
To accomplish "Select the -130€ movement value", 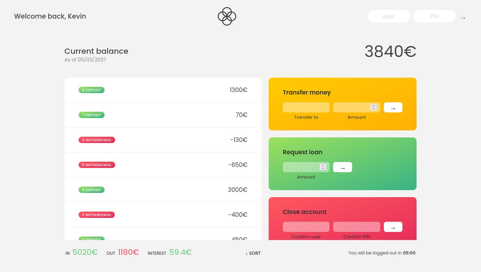I will [x=239, y=140].
